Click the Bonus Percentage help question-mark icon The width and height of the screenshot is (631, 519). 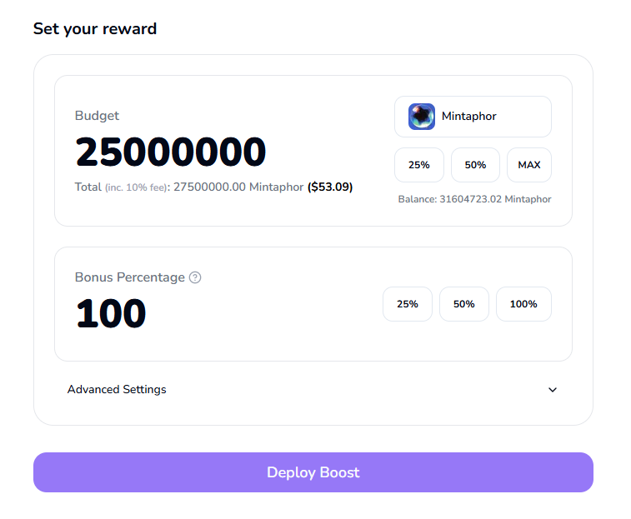coord(195,277)
